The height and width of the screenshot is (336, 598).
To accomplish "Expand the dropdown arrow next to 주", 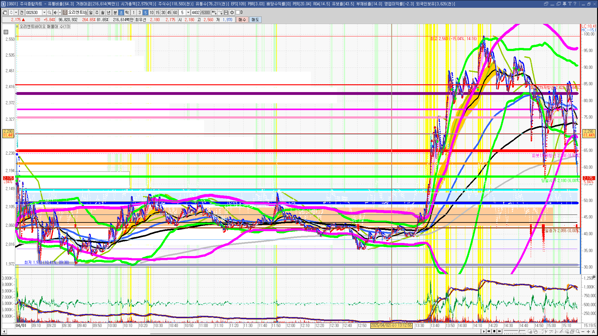I will 16,12.
